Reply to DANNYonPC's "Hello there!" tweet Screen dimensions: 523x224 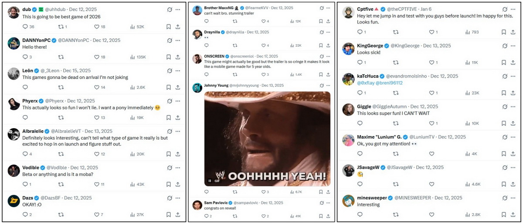(x=25, y=57)
